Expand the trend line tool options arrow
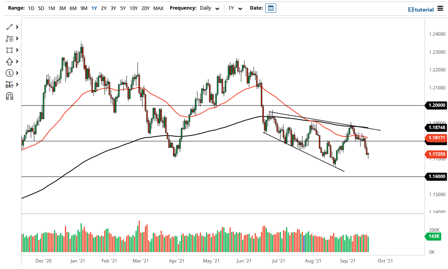 click(17, 27)
